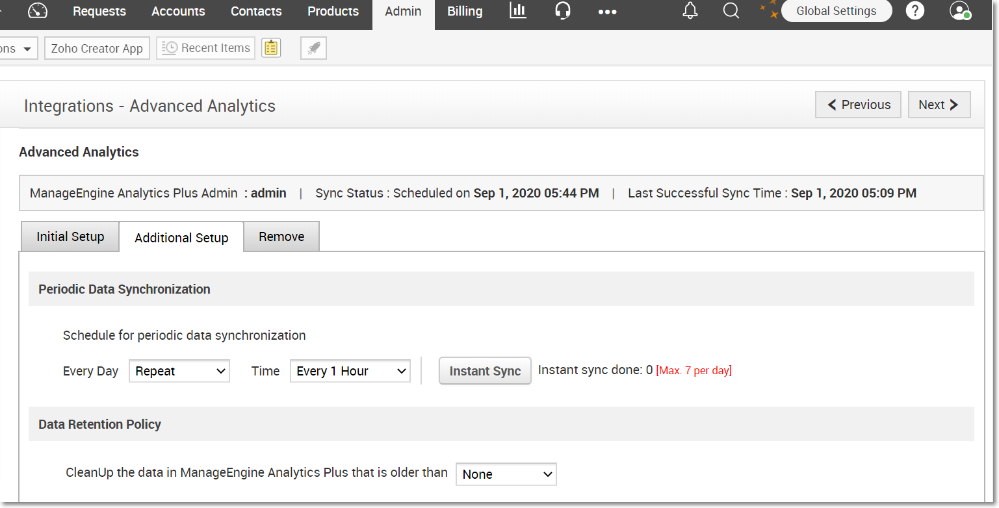Open the notifications bell
This screenshot has height=508, width=999.
690,11
